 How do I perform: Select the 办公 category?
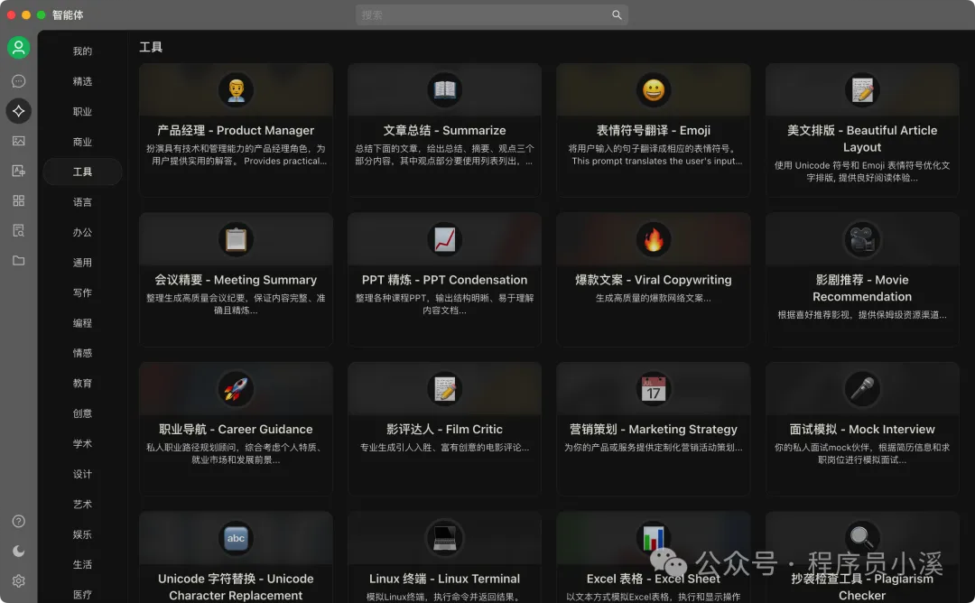coord(82,232)
